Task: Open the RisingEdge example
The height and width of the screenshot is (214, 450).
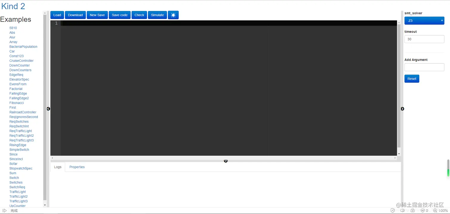Action: coord(18,145)
